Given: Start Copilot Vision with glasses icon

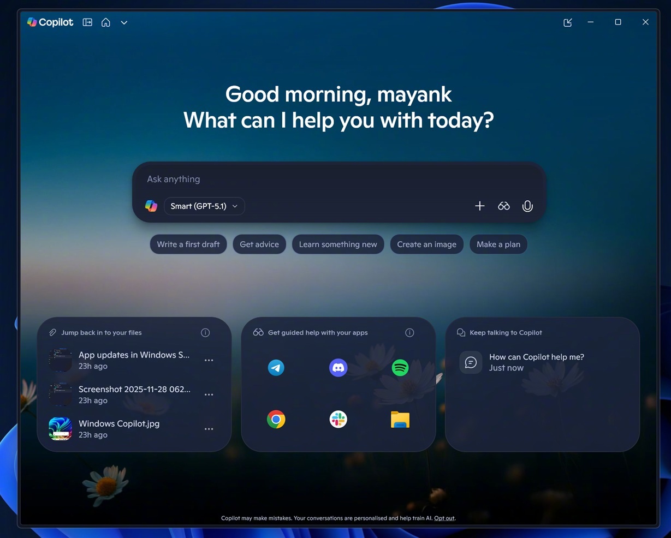Looking at the screenshot, I should click(x=504, y=206).
